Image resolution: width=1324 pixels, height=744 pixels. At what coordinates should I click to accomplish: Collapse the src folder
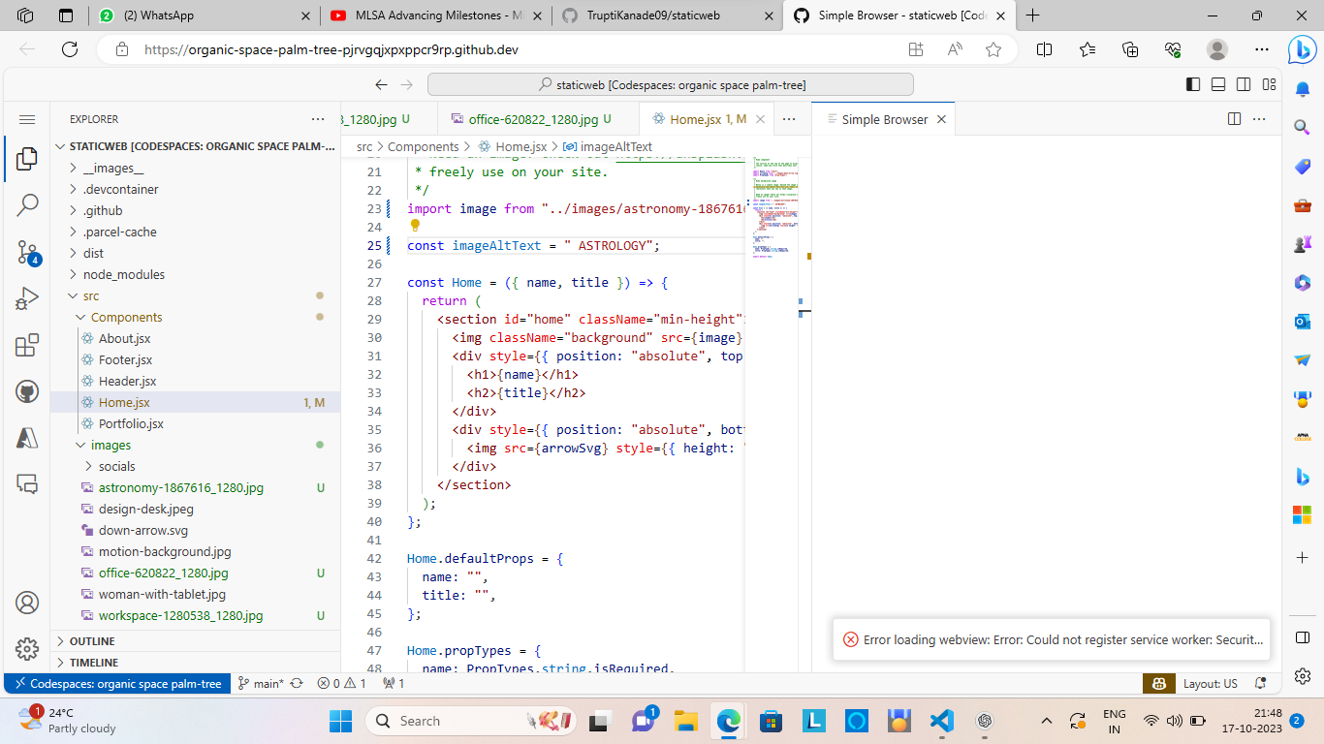pyautogui.click(x=93, y=295)
